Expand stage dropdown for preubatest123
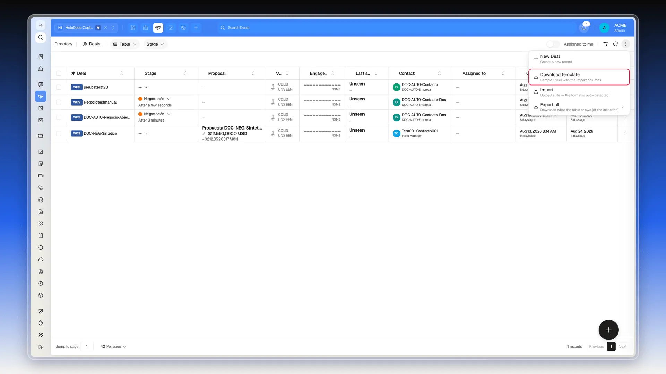The image size is (666, 374). coord(146,87)
